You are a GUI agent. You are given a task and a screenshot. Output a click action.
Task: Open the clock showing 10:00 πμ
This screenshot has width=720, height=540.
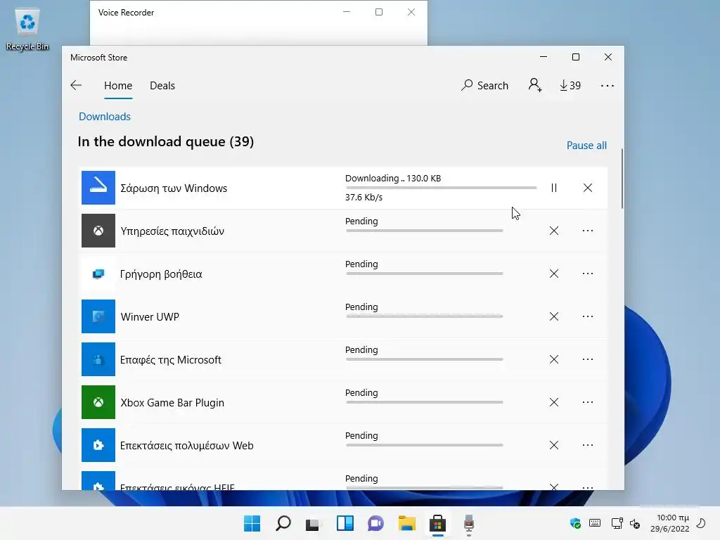click(x=670, y=523)
